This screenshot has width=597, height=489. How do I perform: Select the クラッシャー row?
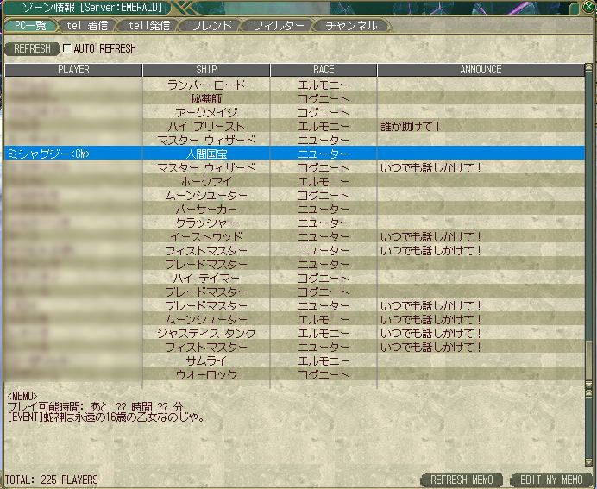coord(295,223)
